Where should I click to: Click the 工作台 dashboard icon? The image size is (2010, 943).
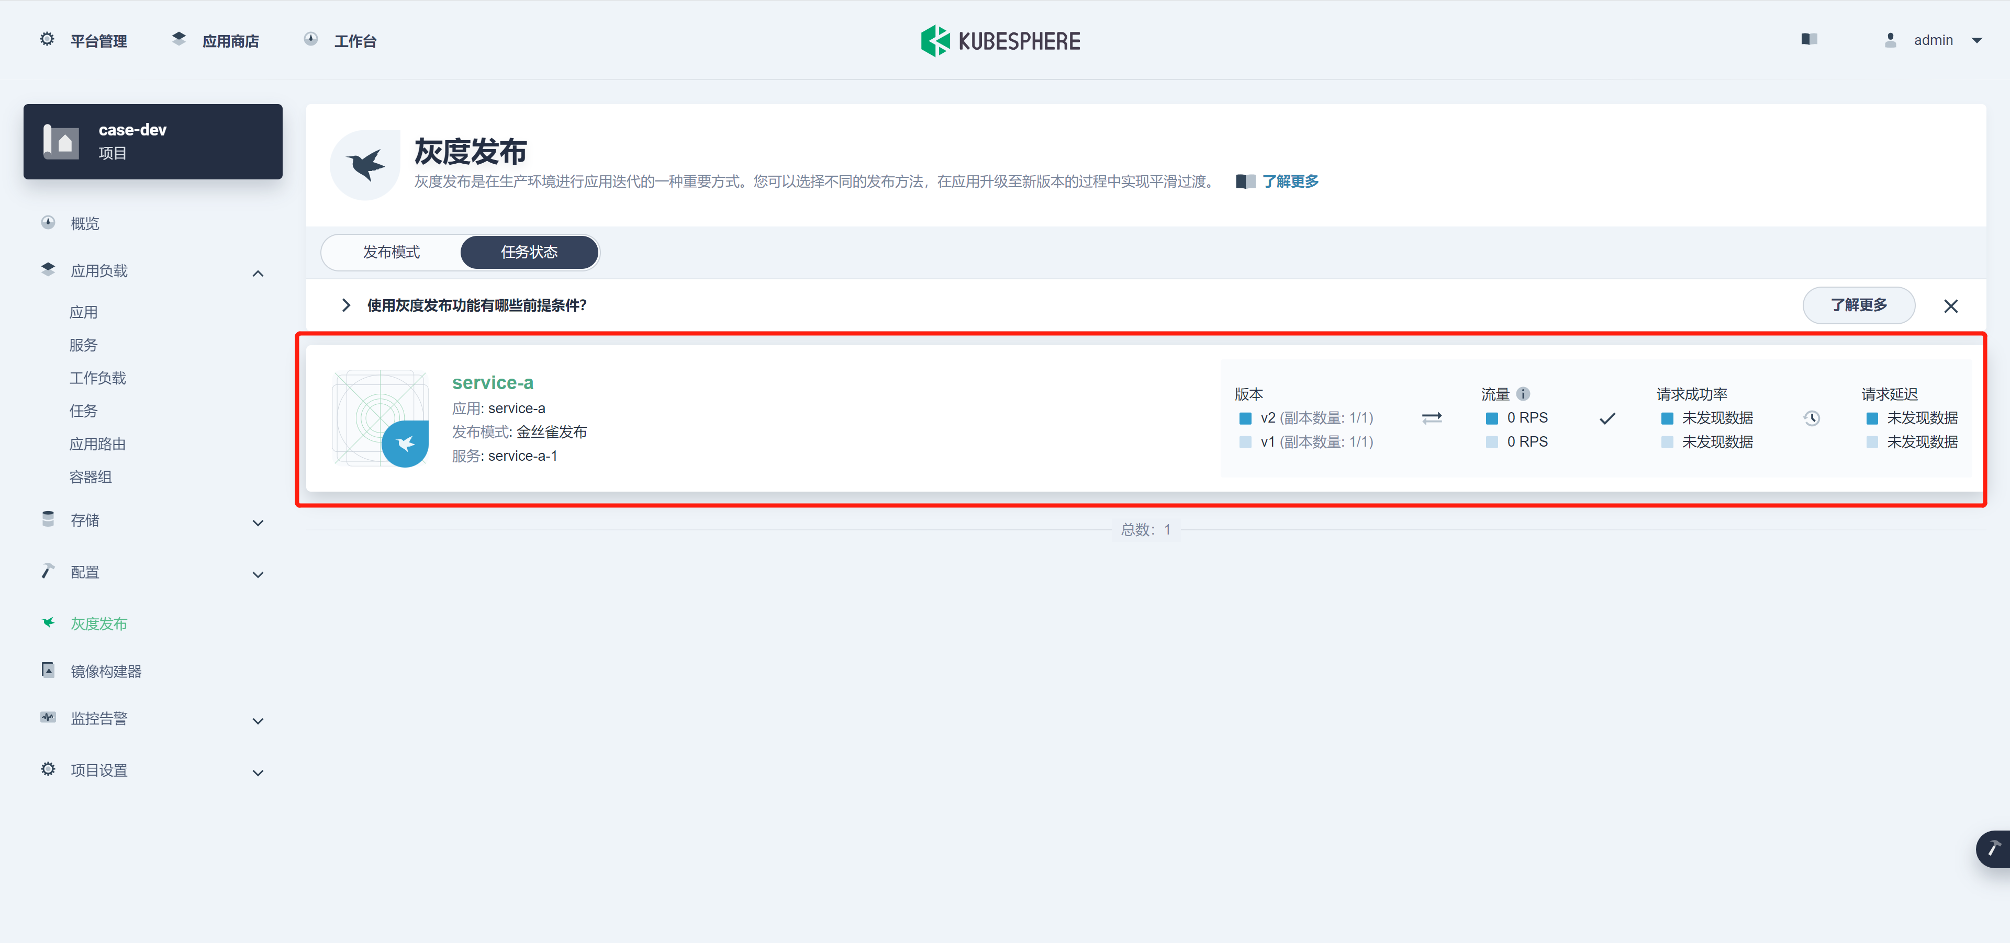click(310, 39)
